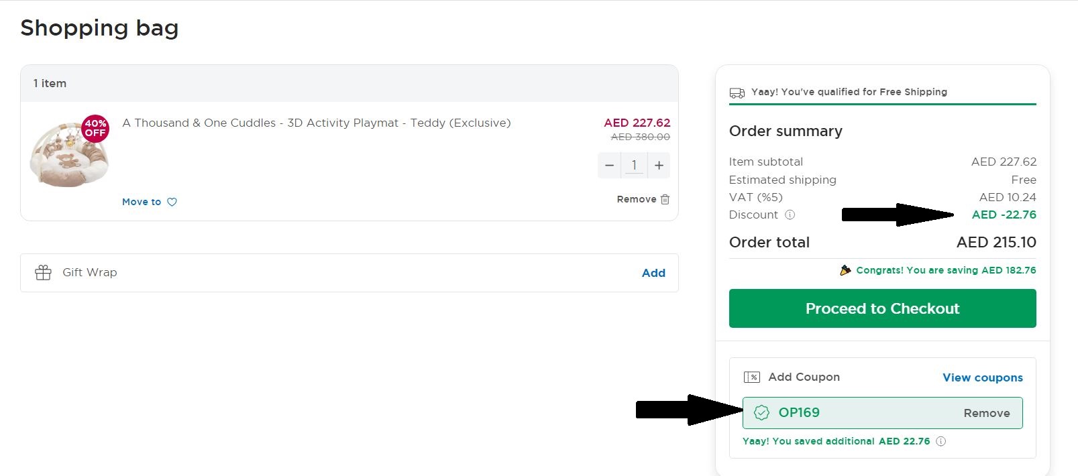1078x476 pixels.
Task: Click the gift box icon in Gift Wrap row
Action: pos(44,272)
